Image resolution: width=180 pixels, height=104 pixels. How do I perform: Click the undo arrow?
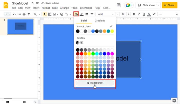14,14
